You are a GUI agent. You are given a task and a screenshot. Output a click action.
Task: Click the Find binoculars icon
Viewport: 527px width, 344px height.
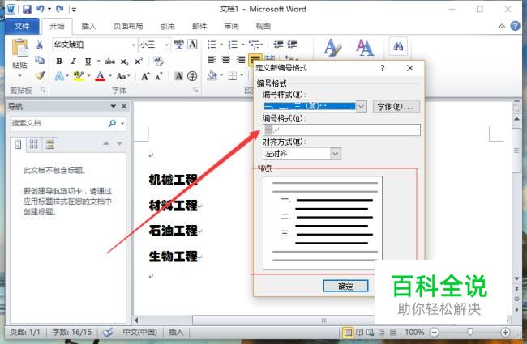(x=398, y=46)
